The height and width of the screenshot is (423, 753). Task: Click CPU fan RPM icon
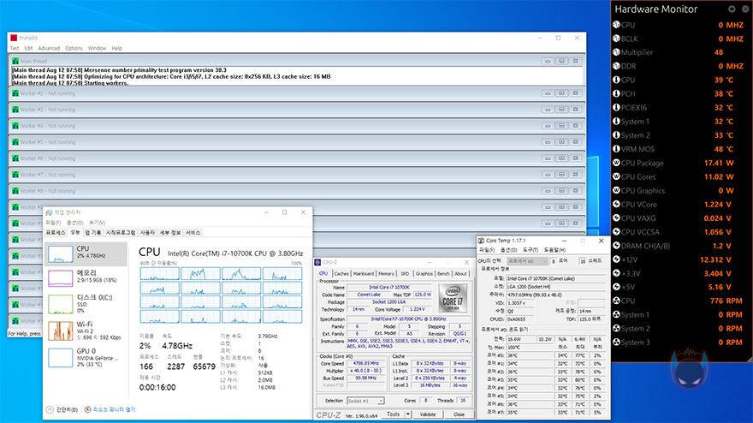coord(617,301)
